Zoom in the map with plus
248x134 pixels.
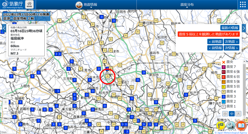pos(6,102)
